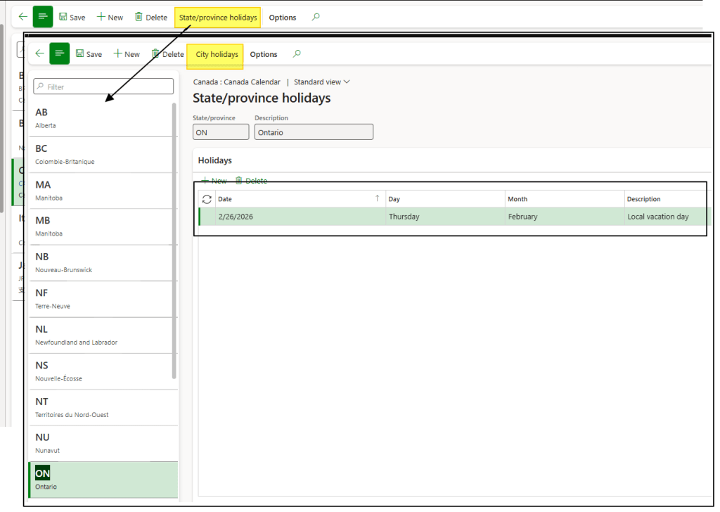Screen dimensions: 720x512
Task: Click Delete under the Holidays section
Action: coord(251,181)
